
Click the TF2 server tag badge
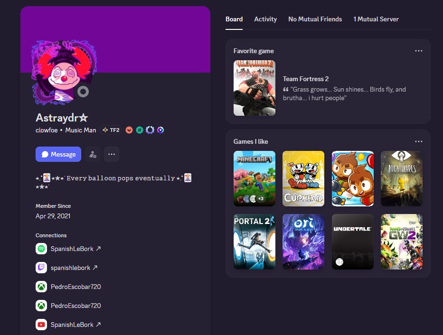[110, 130]
